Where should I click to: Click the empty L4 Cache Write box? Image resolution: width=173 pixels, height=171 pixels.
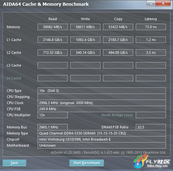click(x=85, y=78)
